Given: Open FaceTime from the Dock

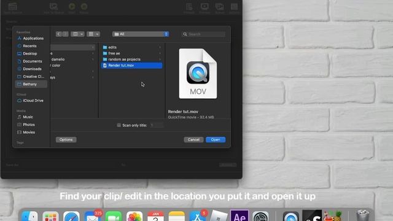Looking at the screenshot, I should coord(113,217).
